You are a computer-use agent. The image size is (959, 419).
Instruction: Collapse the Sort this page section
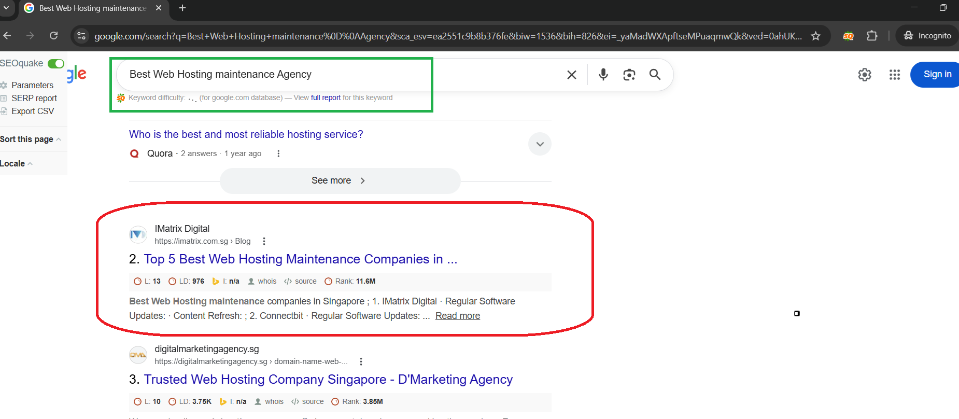(x=30, y=139)
